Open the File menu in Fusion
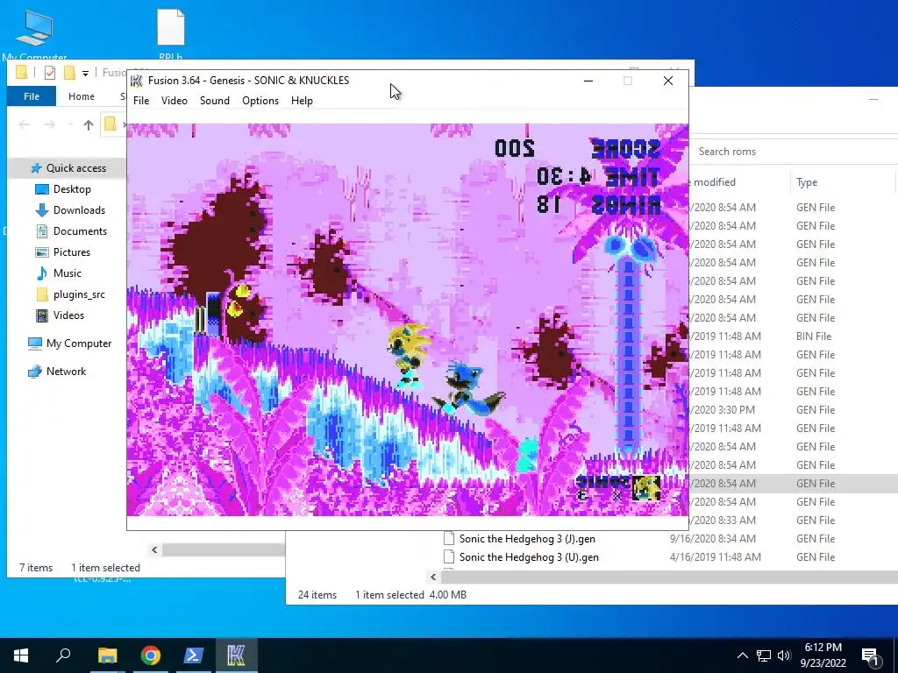 pos(141,101)
